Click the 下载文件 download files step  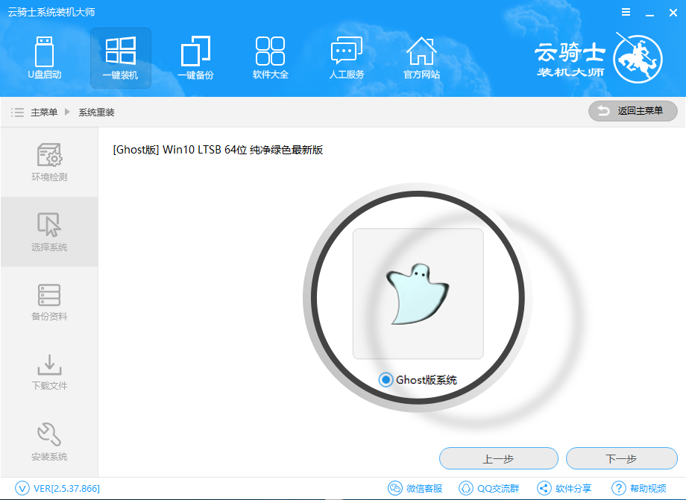tap(49, 371)
